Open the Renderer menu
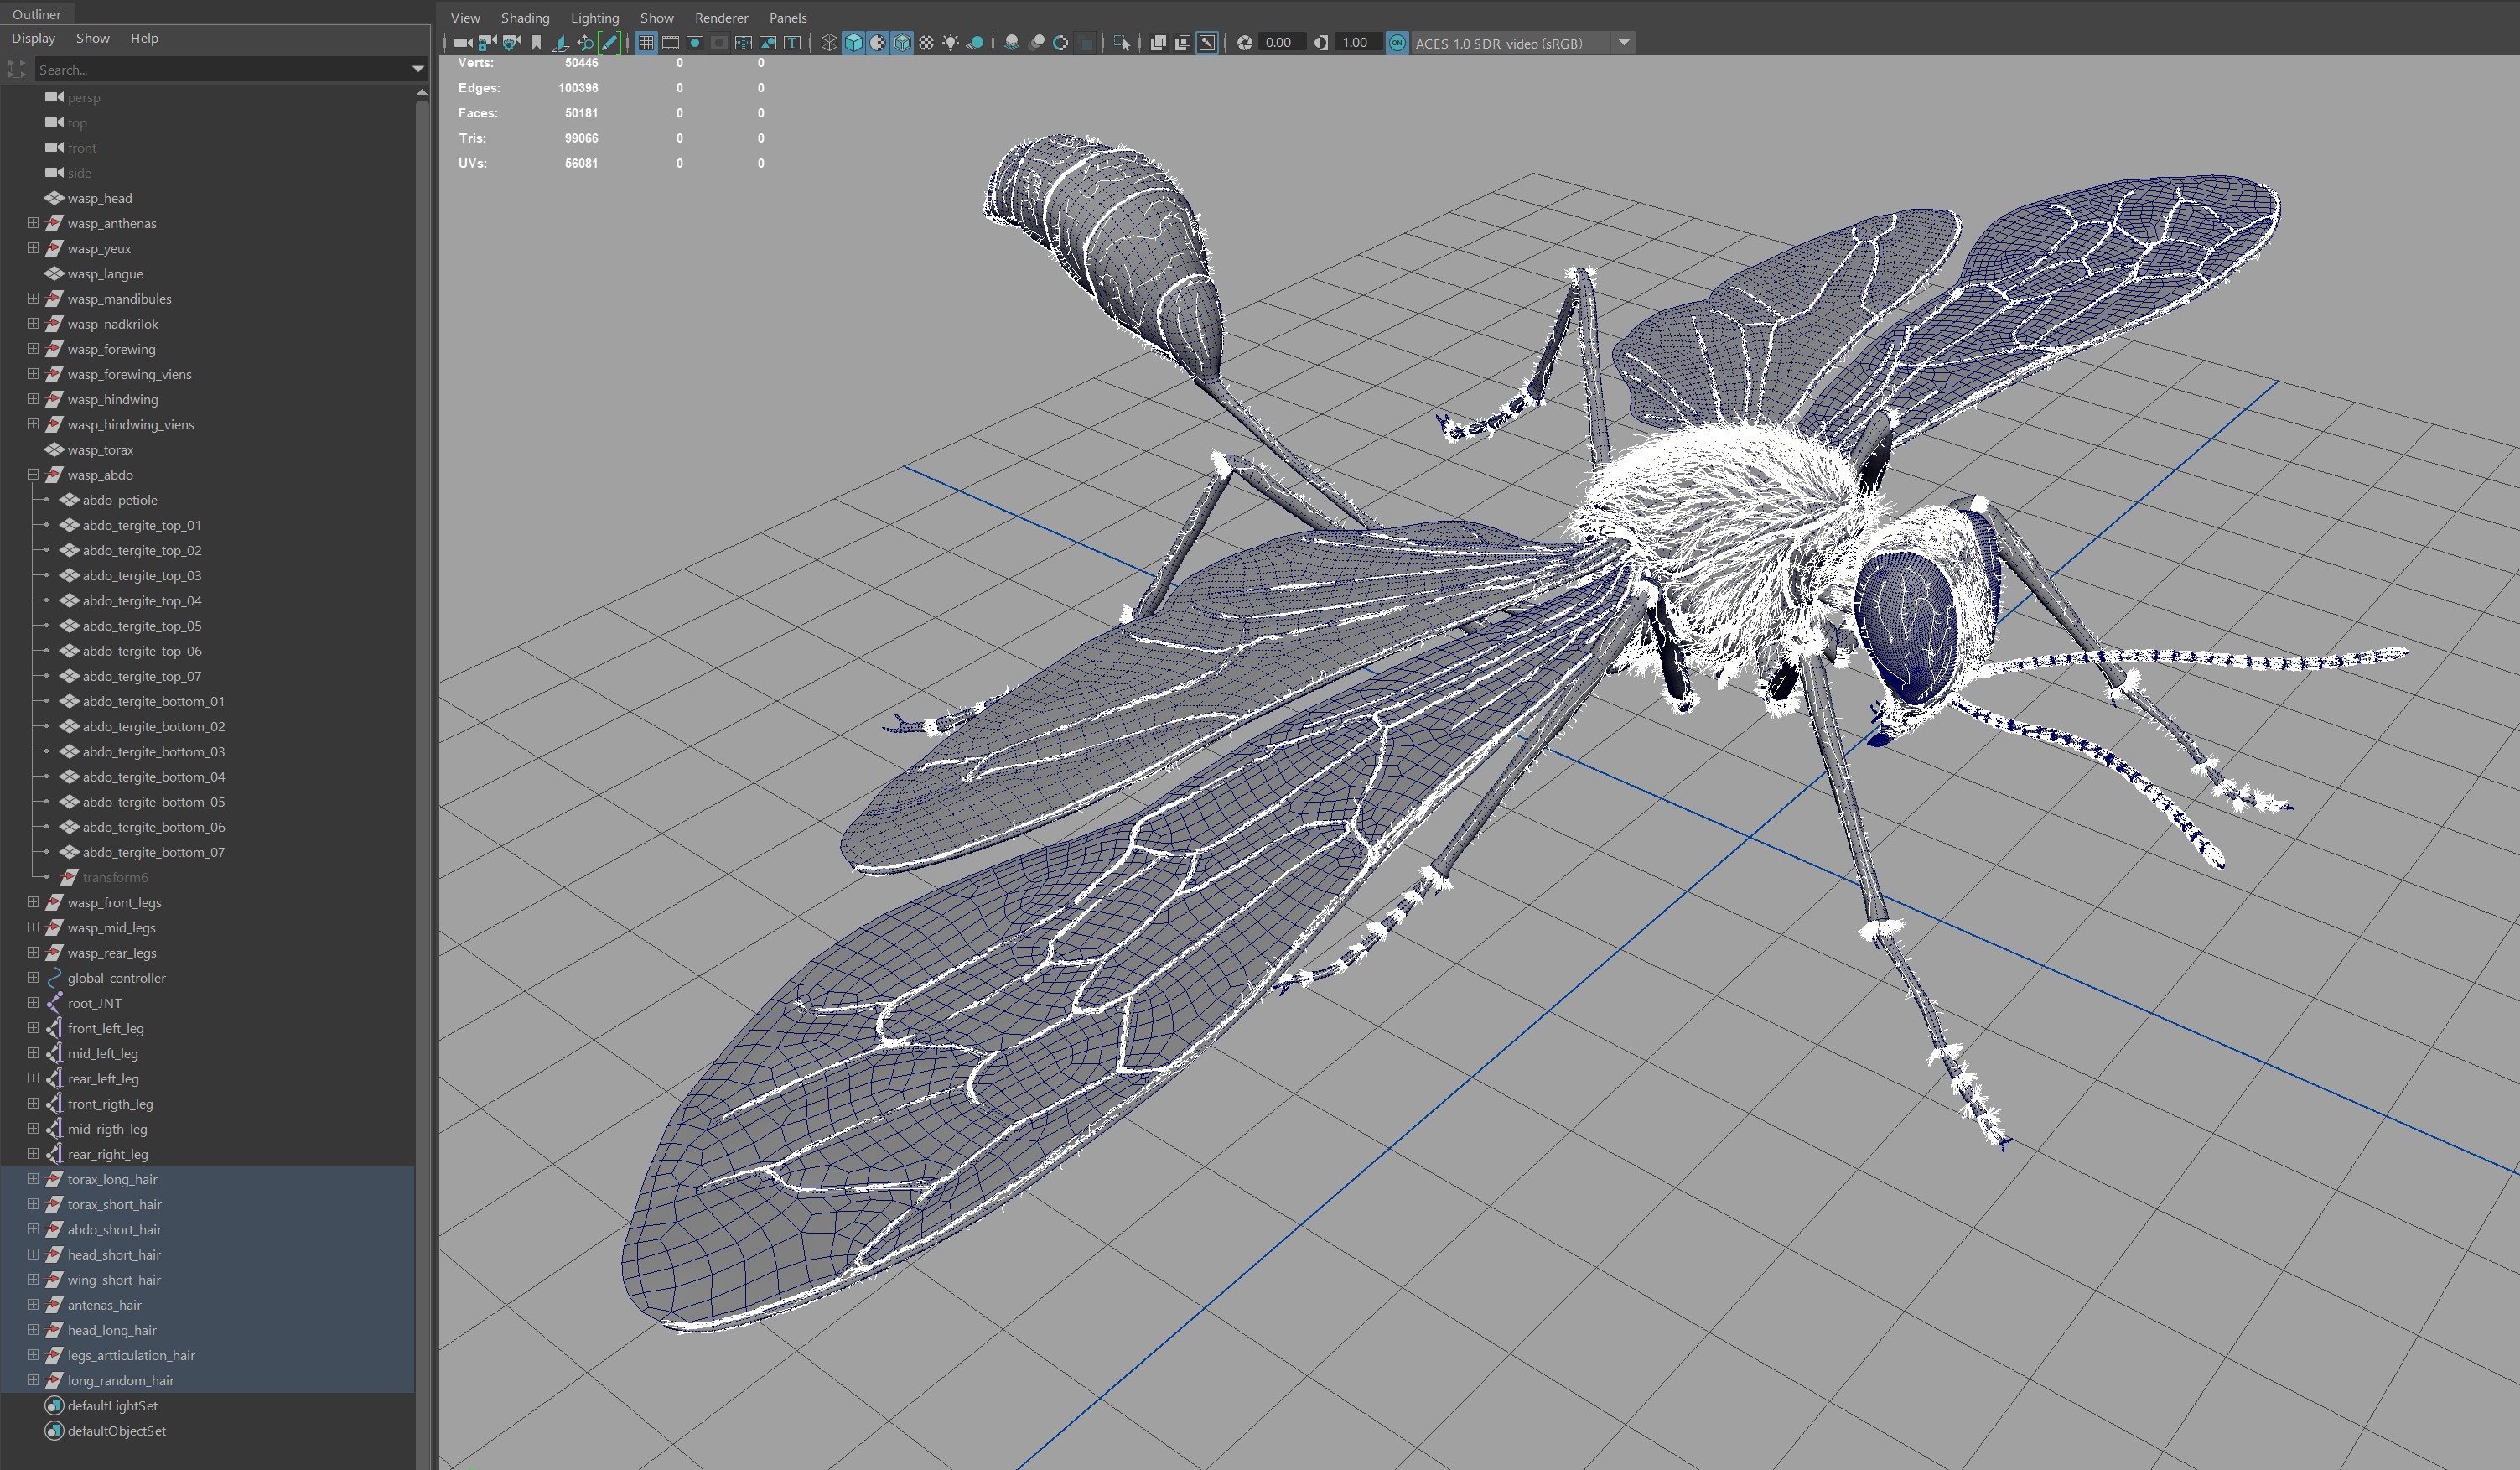Image resolution: width=2520 pixels, height=1470 pixels. [x=721, y=18]
